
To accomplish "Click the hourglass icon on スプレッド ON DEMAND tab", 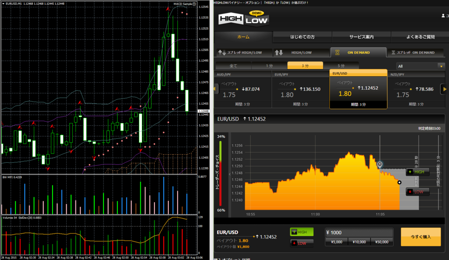I will pos(393,53).
